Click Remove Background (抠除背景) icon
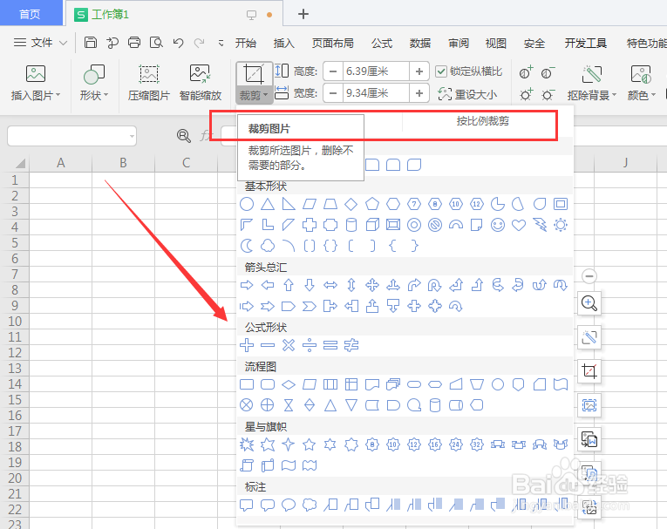This screenshot has width=667, height=529. click(592, 74)
